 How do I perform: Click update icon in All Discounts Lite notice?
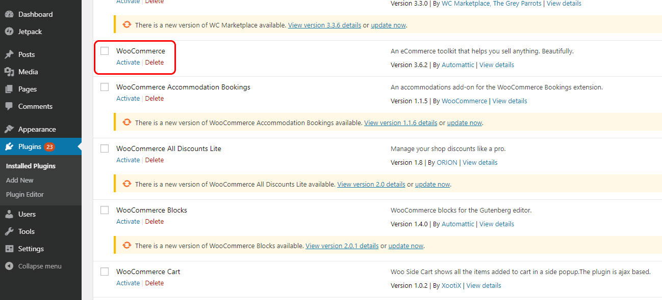pyautogui.click(x=127, y=184)
